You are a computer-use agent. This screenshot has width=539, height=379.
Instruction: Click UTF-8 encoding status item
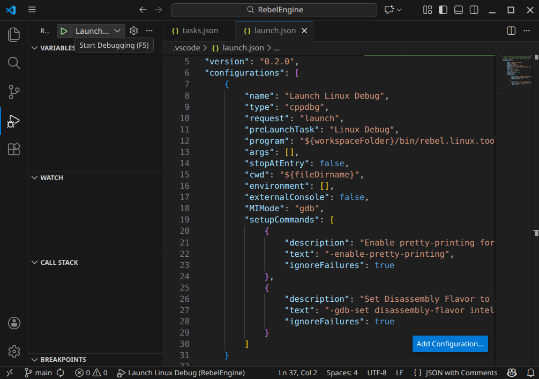(x=377, y=373)
